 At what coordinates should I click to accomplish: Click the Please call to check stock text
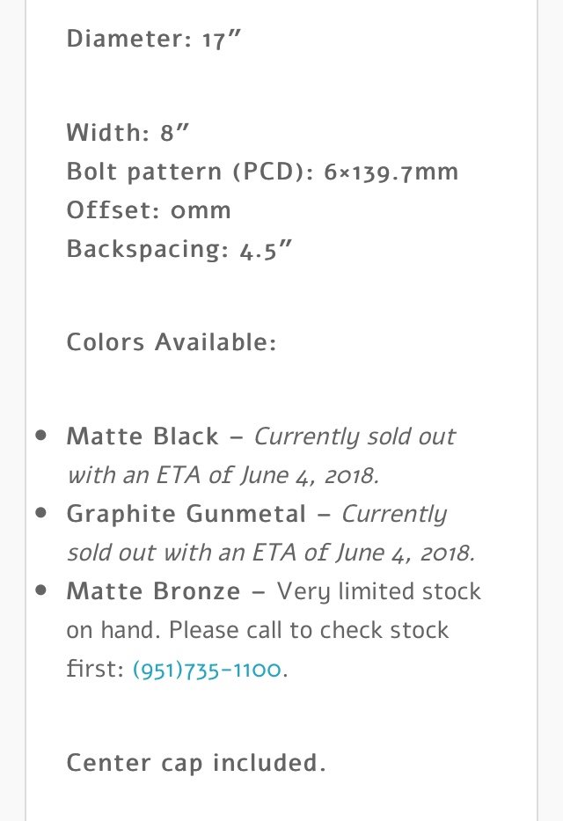point(309,630)
